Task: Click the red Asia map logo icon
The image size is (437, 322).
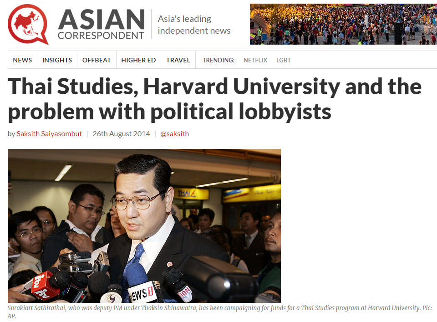Action: coord(28,24)
